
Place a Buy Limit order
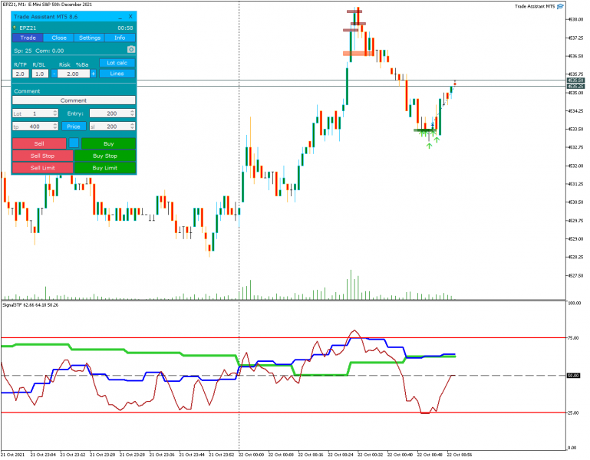105,168
